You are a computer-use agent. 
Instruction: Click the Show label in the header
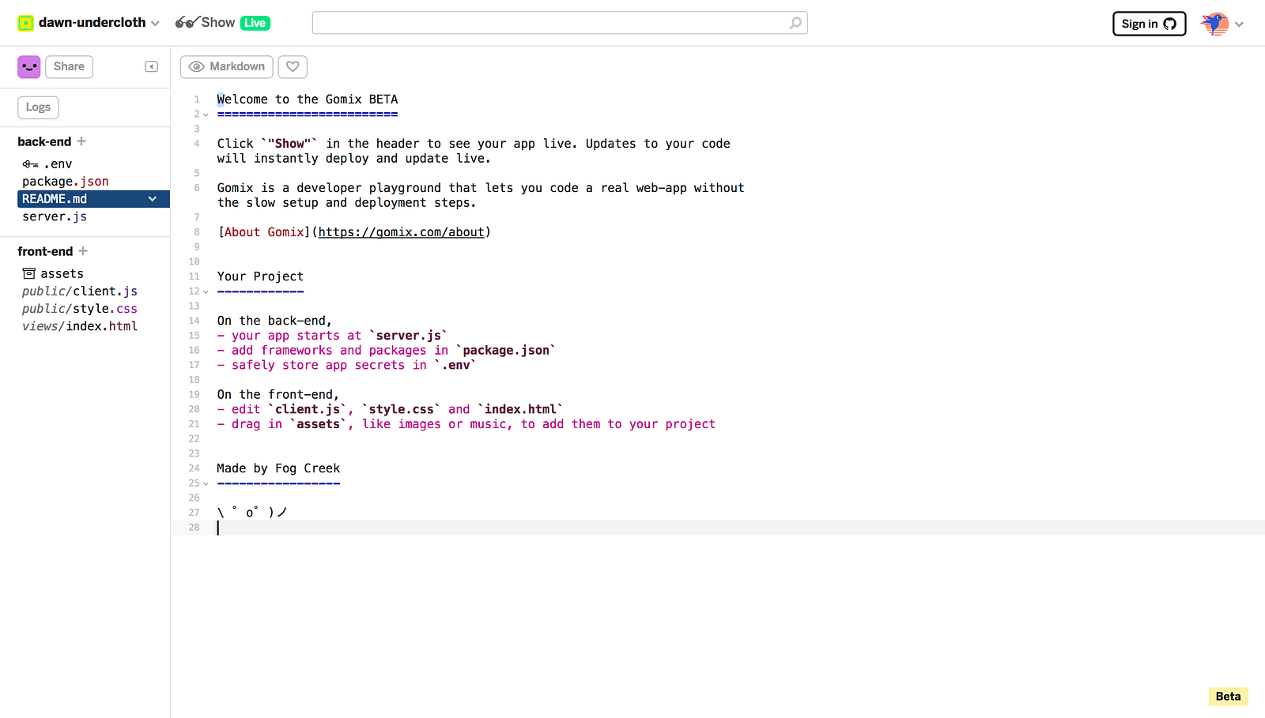[x=218, y=23]
